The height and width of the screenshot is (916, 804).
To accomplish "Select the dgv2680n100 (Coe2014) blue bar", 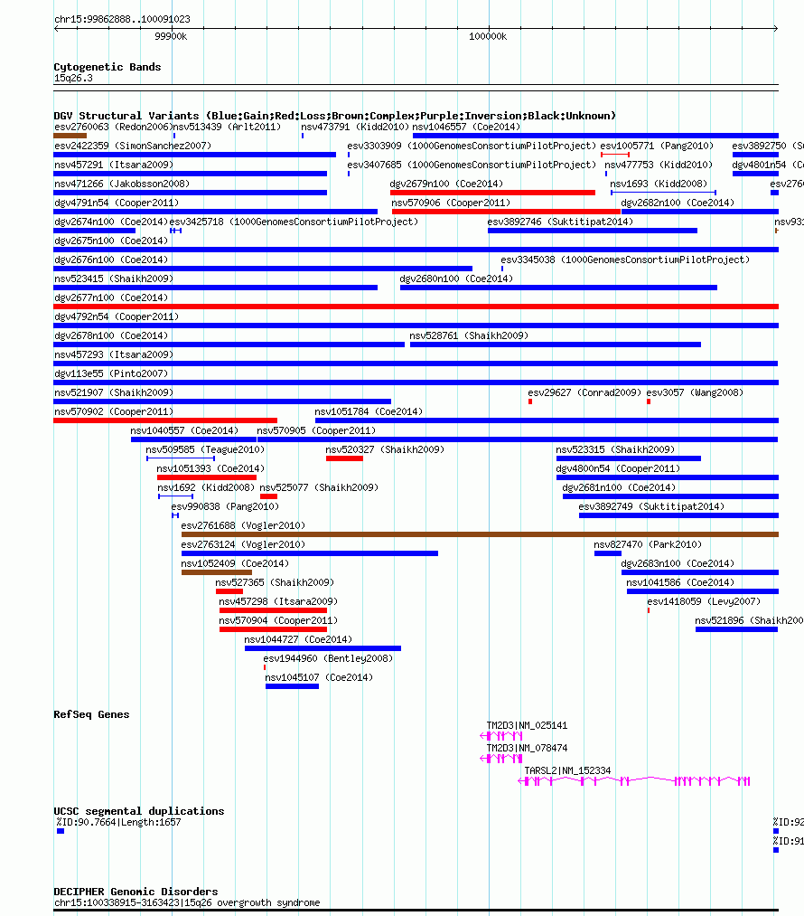I will [559, 288].
